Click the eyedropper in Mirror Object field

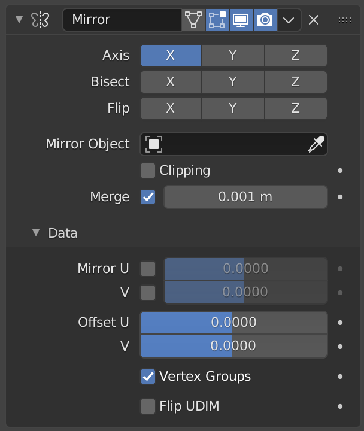click(x=316, y=144)
